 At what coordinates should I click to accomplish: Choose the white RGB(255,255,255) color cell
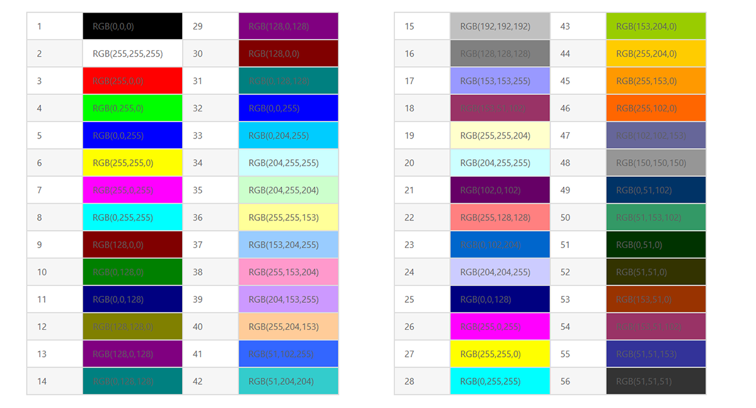pyautogui.click(x=132, y=54)
